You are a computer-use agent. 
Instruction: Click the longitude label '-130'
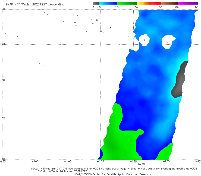click(x=133, y=161)
